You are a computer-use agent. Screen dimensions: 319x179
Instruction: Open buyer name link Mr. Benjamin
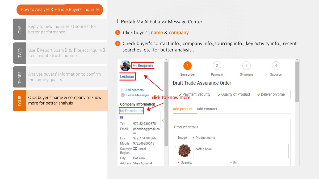(143, 66)
